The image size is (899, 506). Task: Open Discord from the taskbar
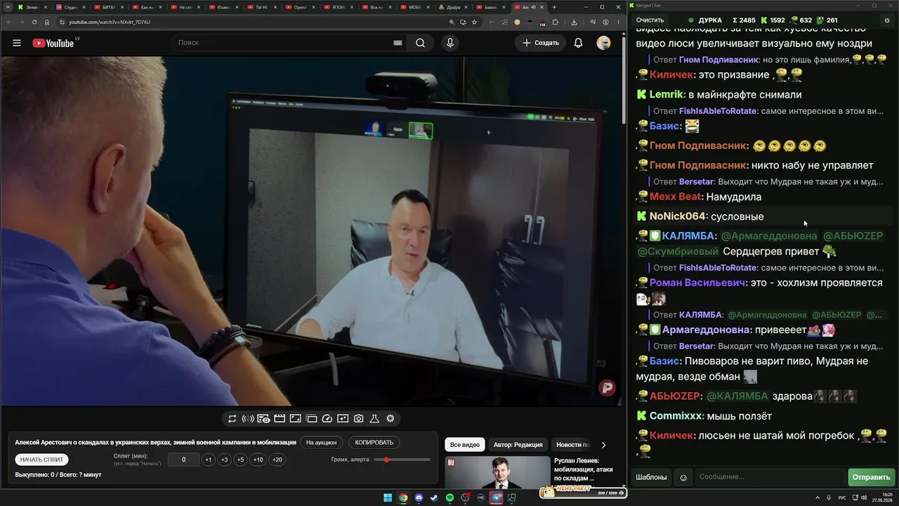pos(419,498)
